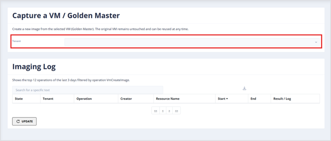Sort by Result / Log column header
Screen dimensions: 331x141
click(x=282, y=99)
